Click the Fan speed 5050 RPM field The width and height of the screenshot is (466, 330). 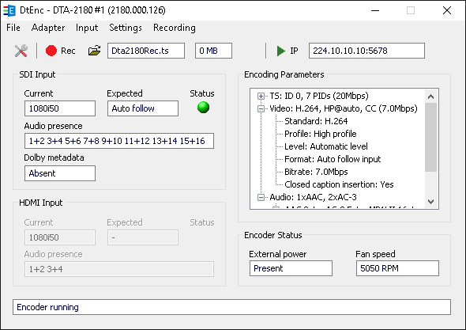tap(397, 268)
